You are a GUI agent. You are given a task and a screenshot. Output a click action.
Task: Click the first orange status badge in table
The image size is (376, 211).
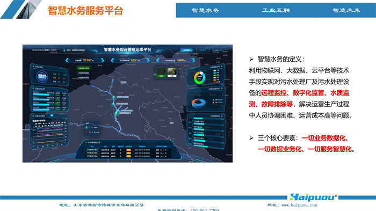click(x=128, y=150)
